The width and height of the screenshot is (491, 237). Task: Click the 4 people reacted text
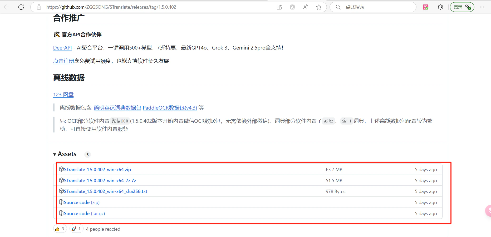103,229
